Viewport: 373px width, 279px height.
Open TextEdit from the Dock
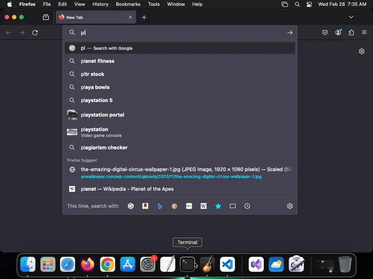[168, 264]
